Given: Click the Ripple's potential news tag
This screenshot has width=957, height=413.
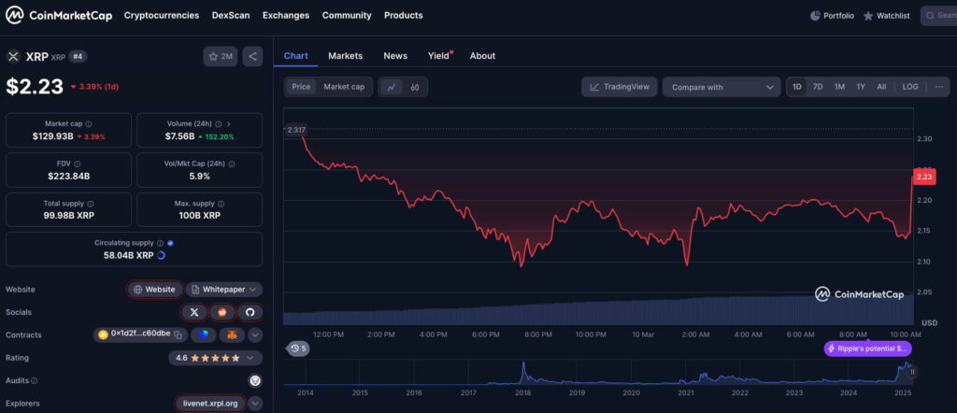Looking at the screenshot, I should coord(868,349).
